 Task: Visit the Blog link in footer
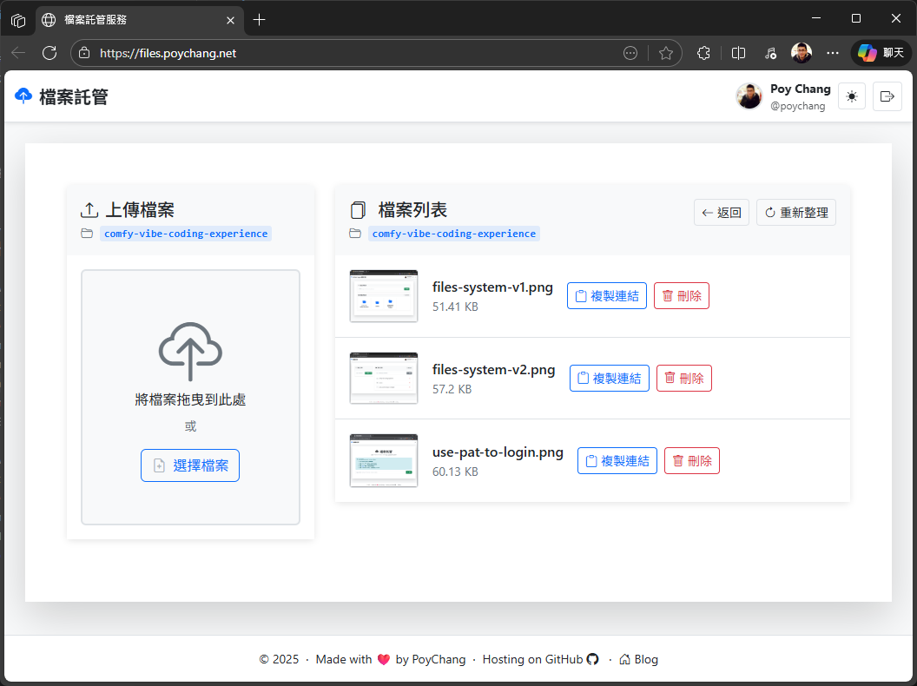point(638,659)
